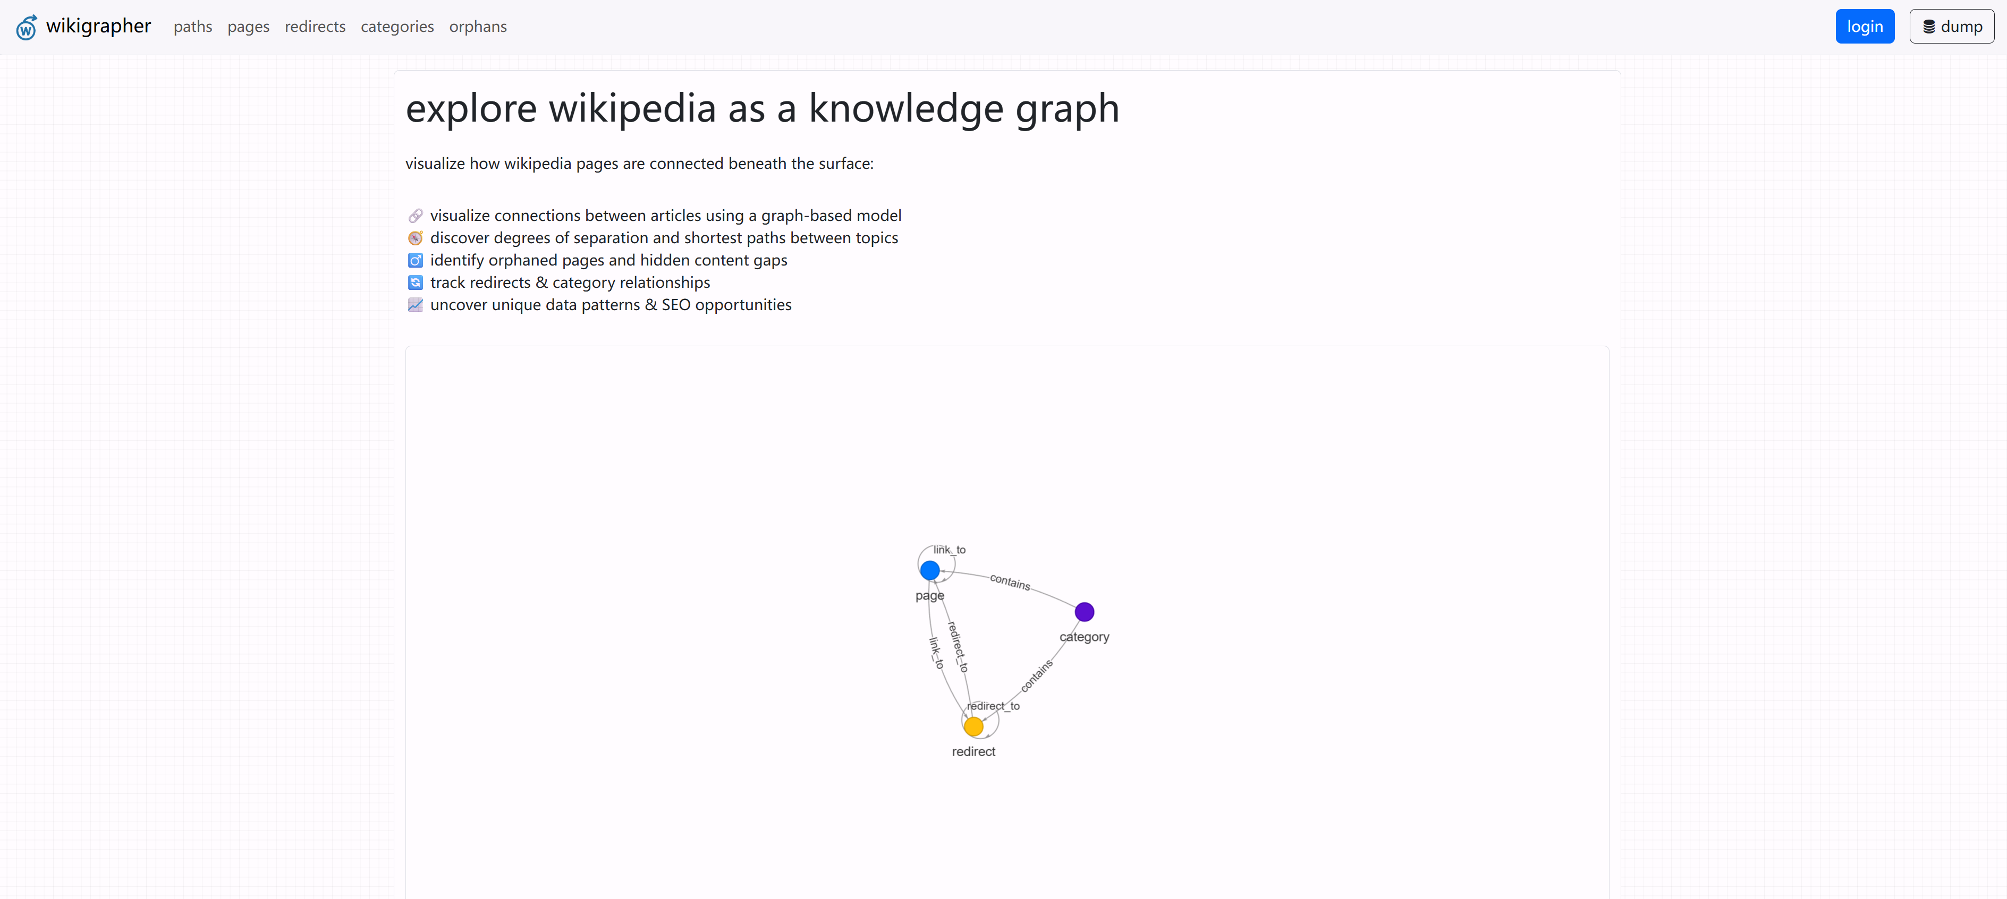Click the wikigrapher brand name
Screen dimensions: 2007x899
(x=98, y=25)
